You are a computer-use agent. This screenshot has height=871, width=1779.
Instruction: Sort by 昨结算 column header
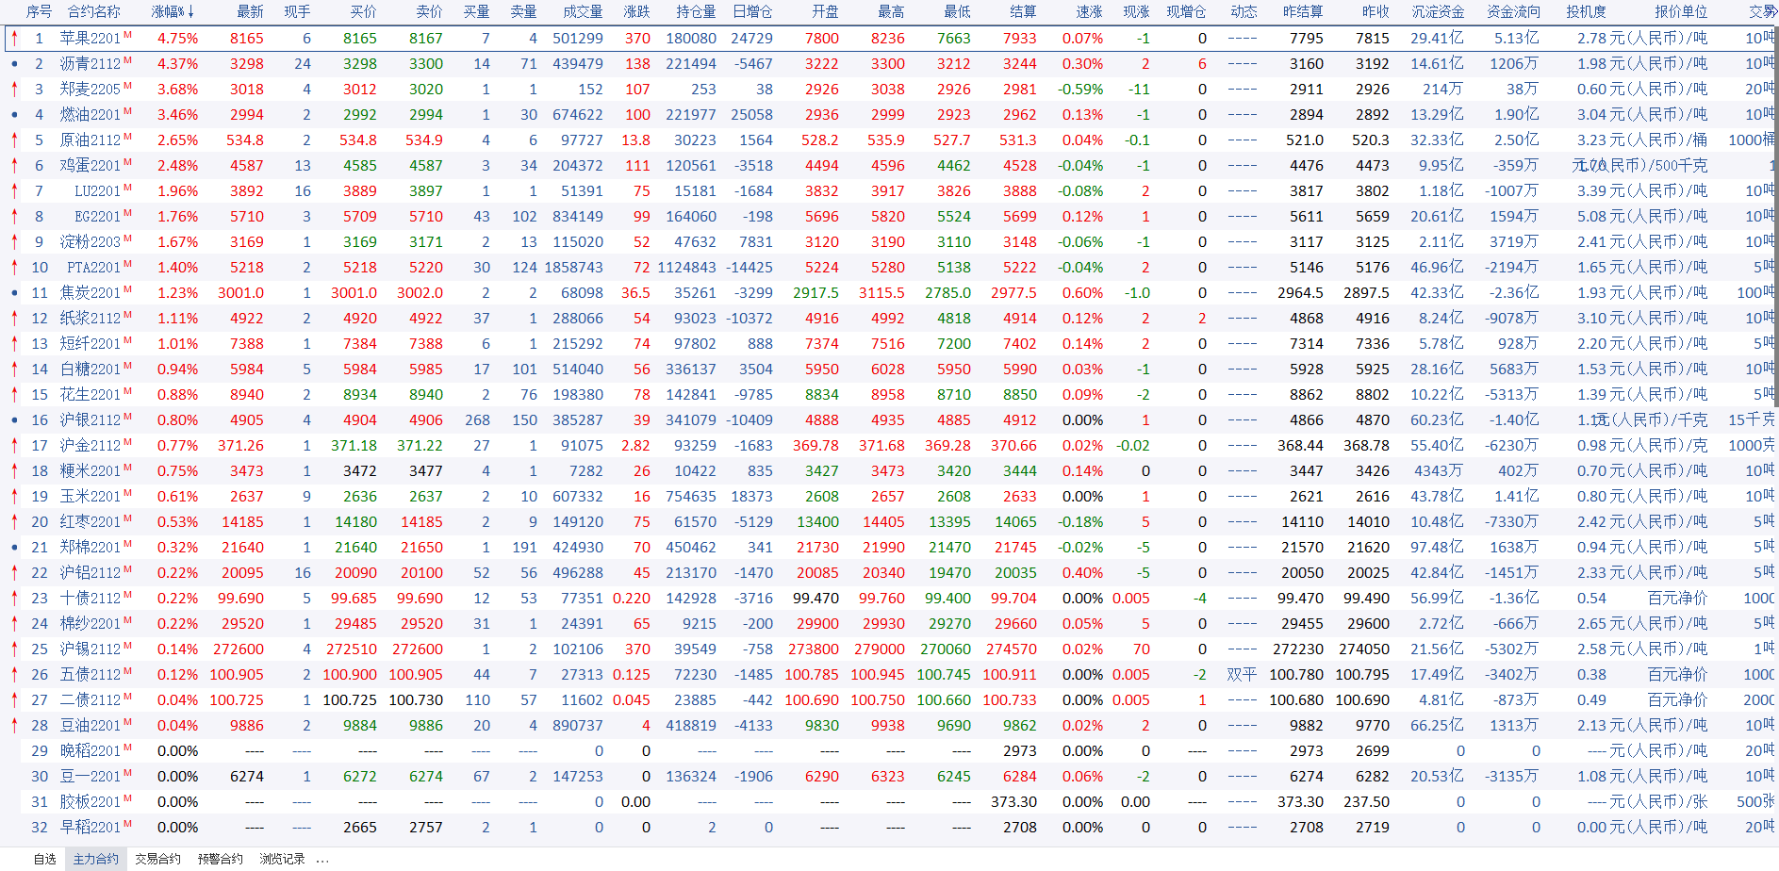click(x=1303, y=12)
